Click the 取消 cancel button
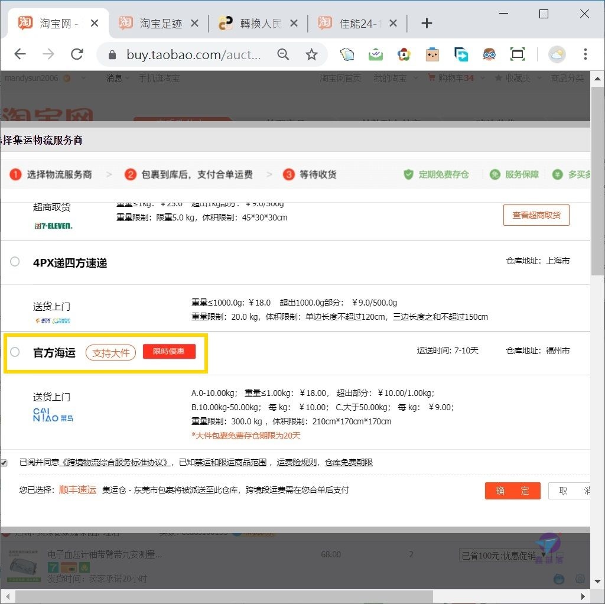Image resolution: width=605 pixels, height=604 pixels. [570, 491]
